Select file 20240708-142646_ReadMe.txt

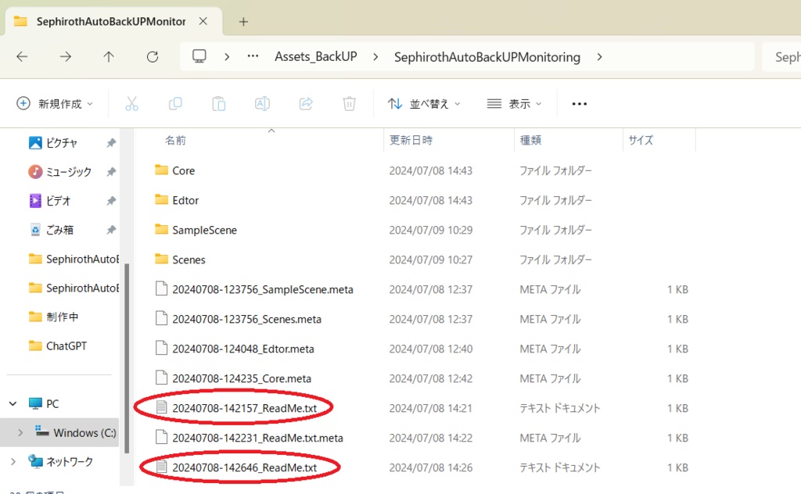244,467
